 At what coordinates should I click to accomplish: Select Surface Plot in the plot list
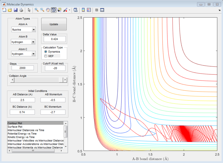tap(35, 126)
